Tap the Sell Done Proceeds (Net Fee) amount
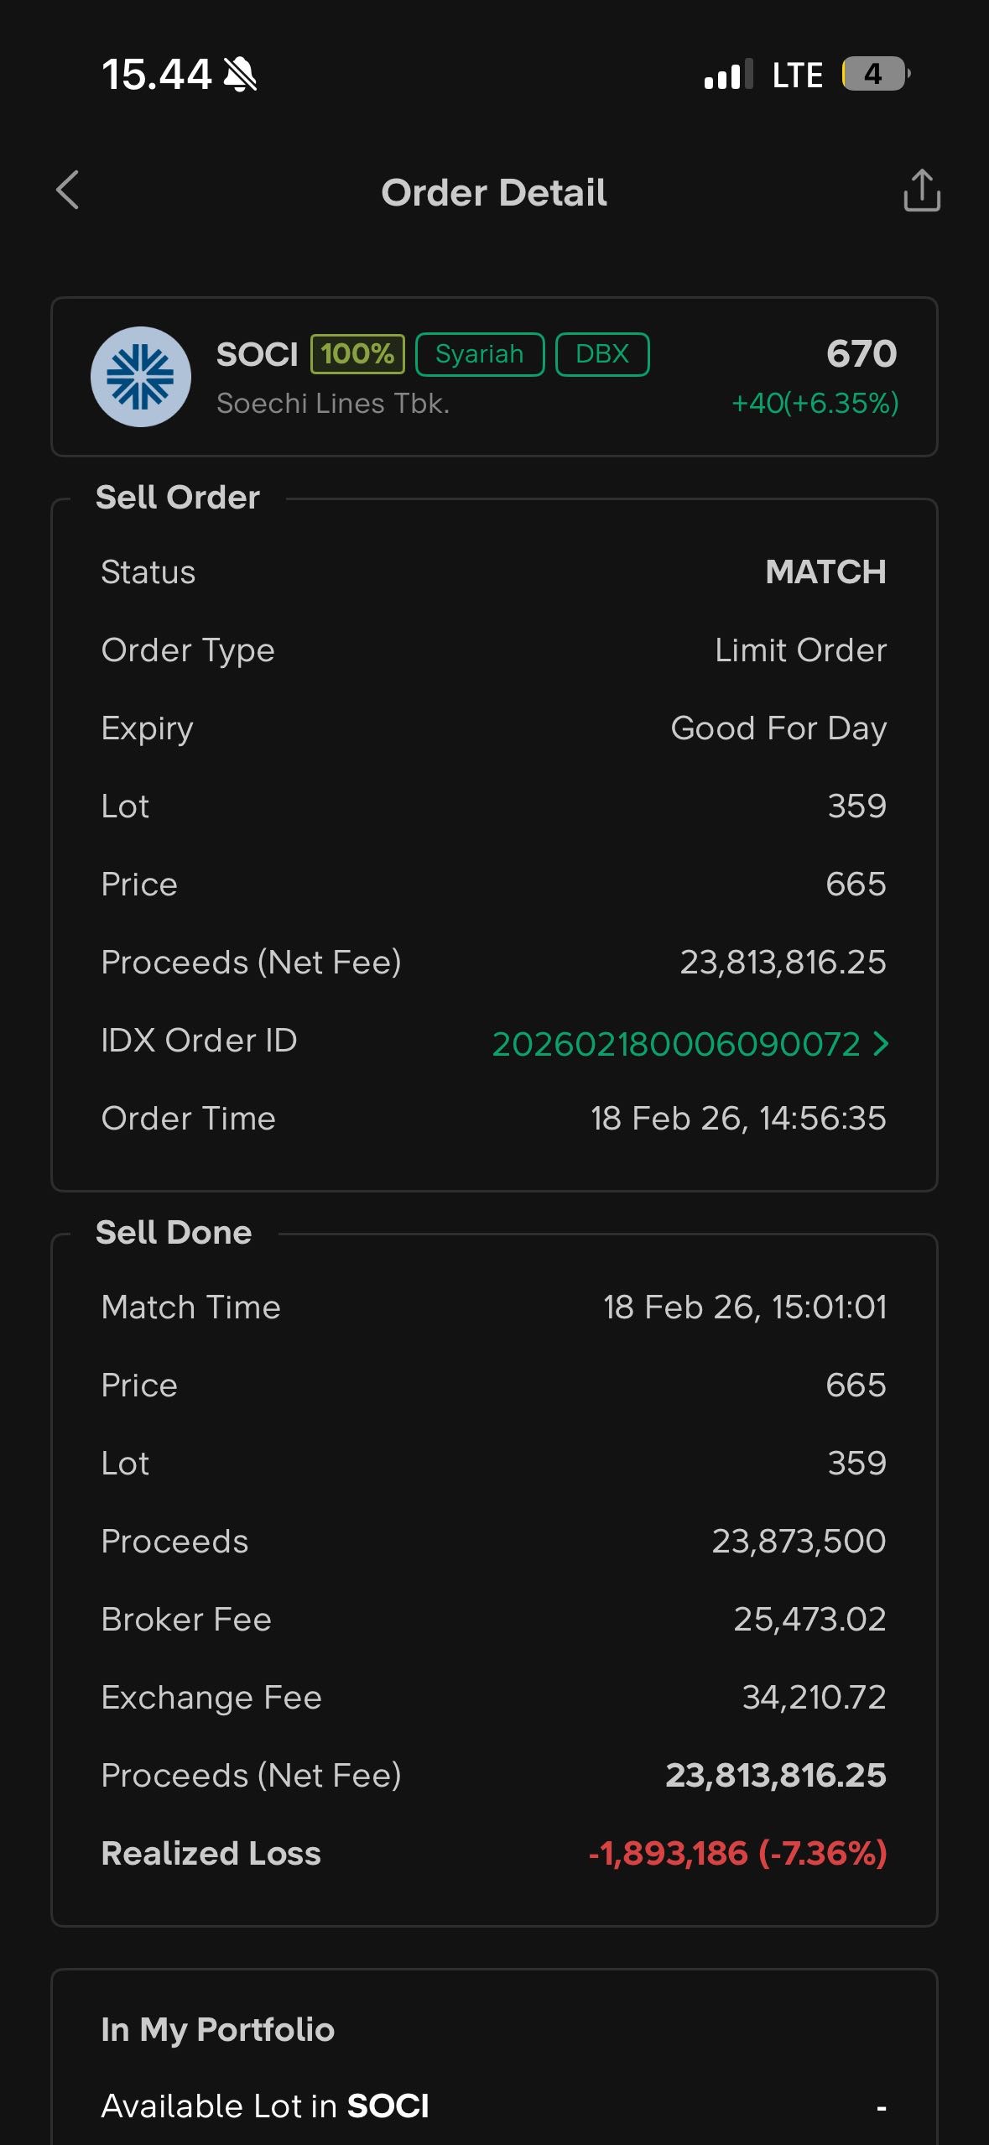The width and height of the screenshot is (989, 2145). (775, 1775)
